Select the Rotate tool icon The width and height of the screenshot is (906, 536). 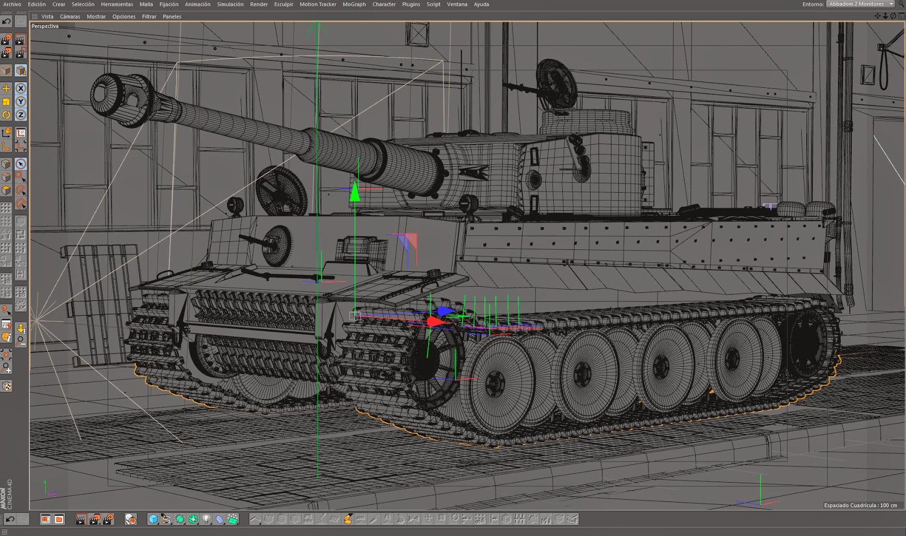point(5,116)
